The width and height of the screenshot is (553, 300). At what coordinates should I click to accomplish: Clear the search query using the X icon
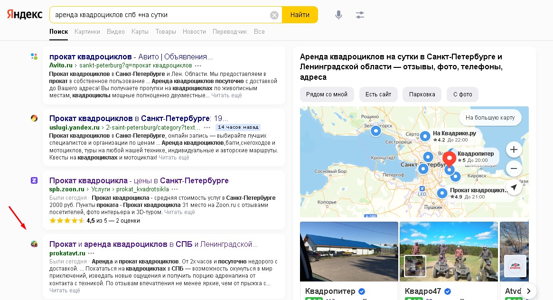pyautogui.click(x=274, y=15)
